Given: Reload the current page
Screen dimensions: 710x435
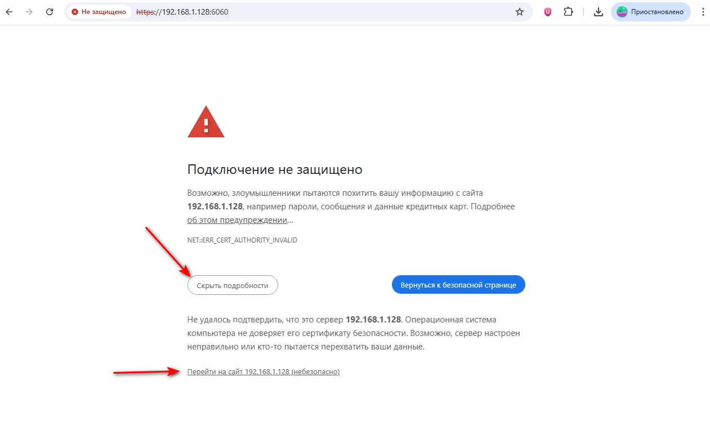Looking at the screenshot, I should [x=50, y=12].
